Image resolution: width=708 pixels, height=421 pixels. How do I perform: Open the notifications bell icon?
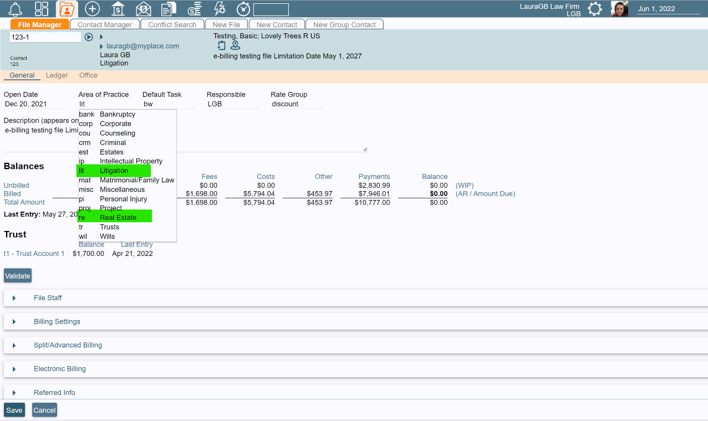coord(16,9)
